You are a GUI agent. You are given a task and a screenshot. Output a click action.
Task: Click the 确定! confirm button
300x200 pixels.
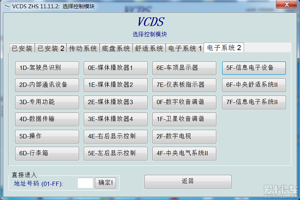[x=105, y=183]
